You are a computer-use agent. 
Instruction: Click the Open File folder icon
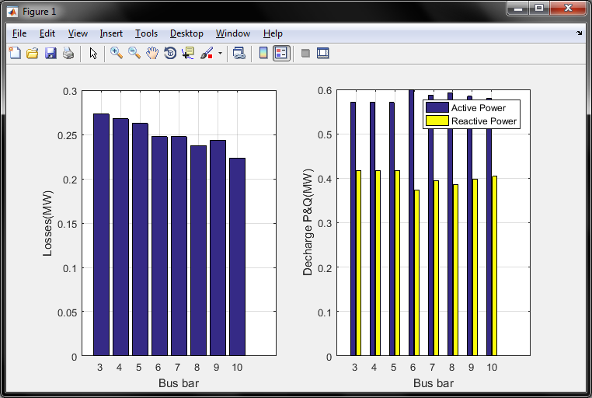[33, 54]
